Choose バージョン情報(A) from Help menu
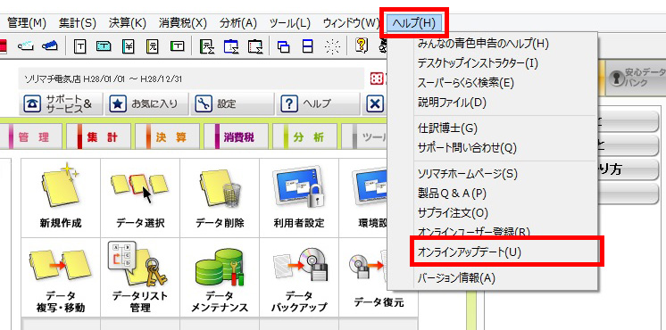666x330 pixels. point(456,278)
